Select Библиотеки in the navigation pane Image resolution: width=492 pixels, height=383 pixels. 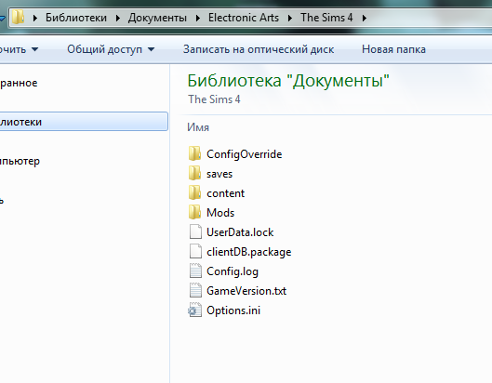coord(84,122)
